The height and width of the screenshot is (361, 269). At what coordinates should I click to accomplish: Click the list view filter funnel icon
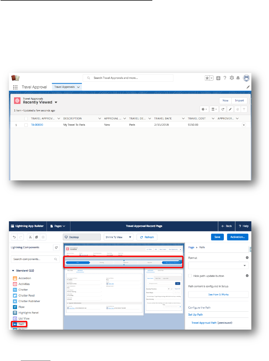pos(244,109)
